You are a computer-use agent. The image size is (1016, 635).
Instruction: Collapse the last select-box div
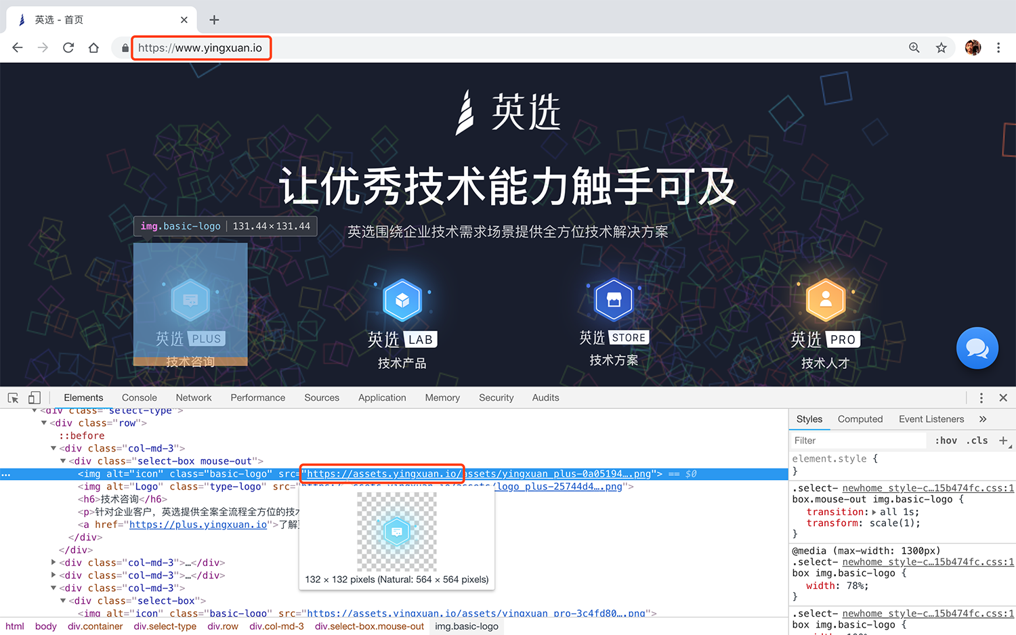[64, 600]
